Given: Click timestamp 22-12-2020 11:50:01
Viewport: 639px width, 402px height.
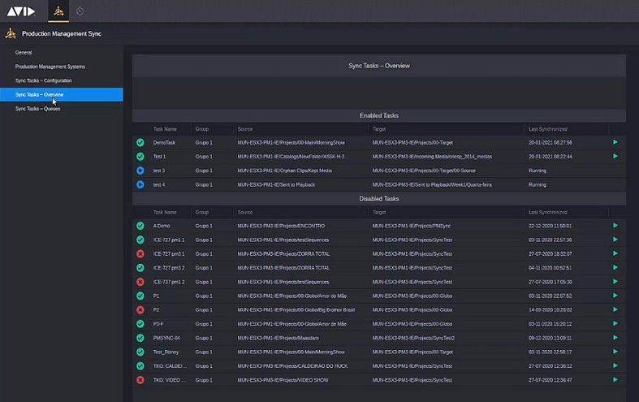Looking at the screenshot, I should point(550,226).
